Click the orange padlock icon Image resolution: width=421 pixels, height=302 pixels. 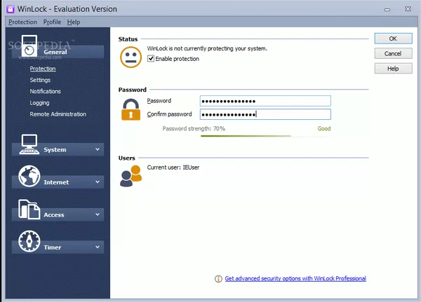coord(131,109)
